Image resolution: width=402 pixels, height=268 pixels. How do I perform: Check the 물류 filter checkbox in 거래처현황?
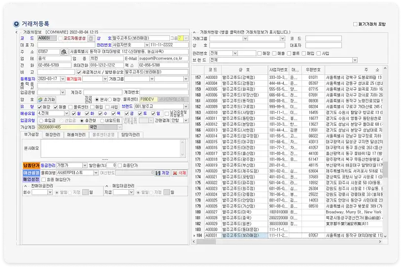pos(289,53)
